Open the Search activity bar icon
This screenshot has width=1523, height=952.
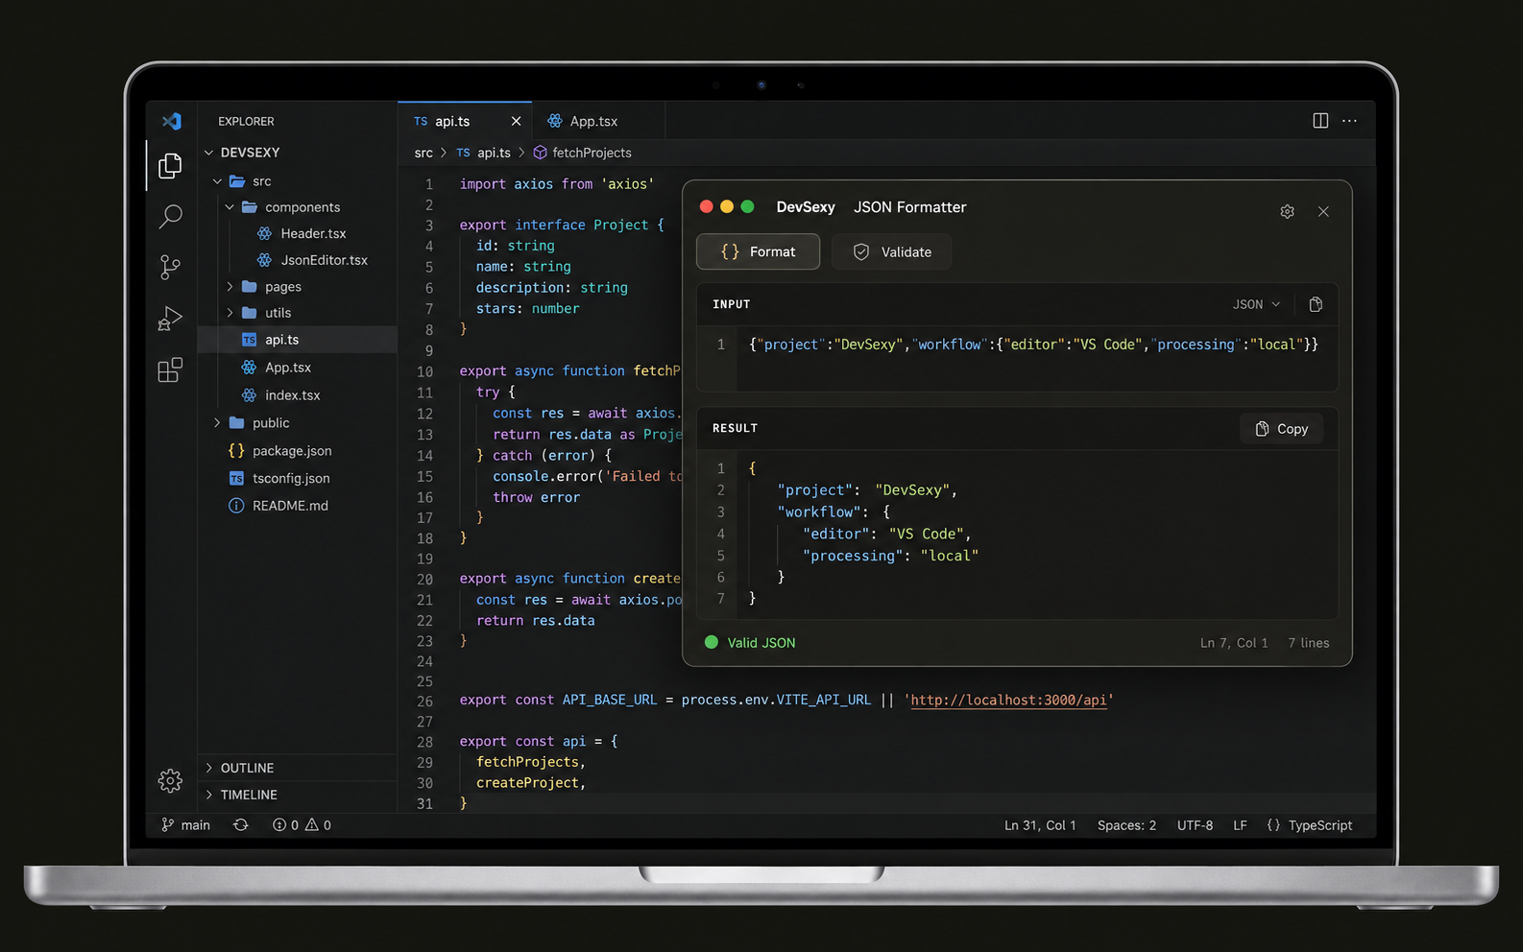click(170, 216)
